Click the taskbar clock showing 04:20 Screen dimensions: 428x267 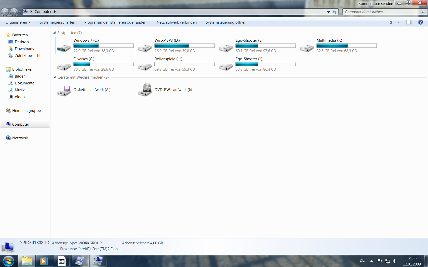click(412, 259)
